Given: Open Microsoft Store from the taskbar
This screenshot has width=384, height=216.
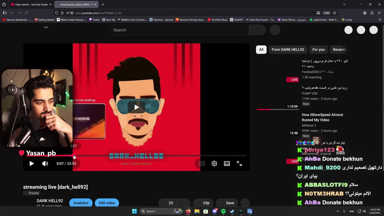Looking at the screenshot, I should click(206, 211).
